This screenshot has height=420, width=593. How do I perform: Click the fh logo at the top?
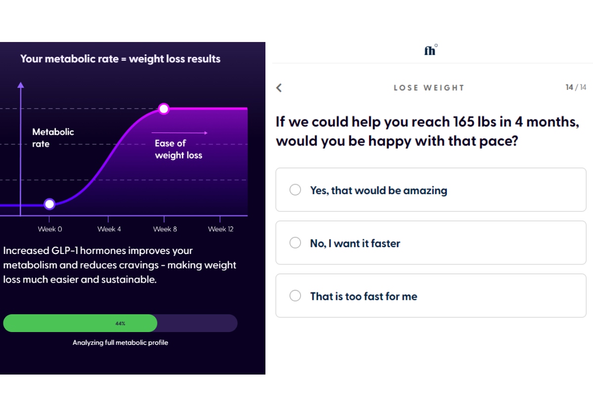click(429, 49)
